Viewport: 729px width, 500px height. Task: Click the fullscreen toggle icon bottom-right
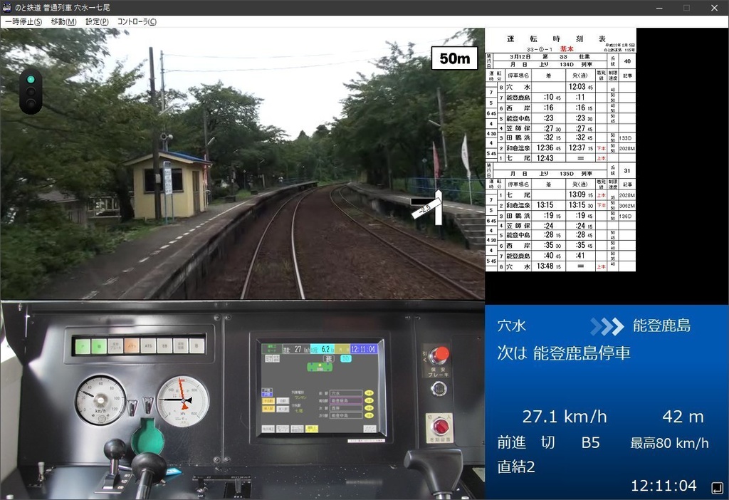click(x=718, y=487)
